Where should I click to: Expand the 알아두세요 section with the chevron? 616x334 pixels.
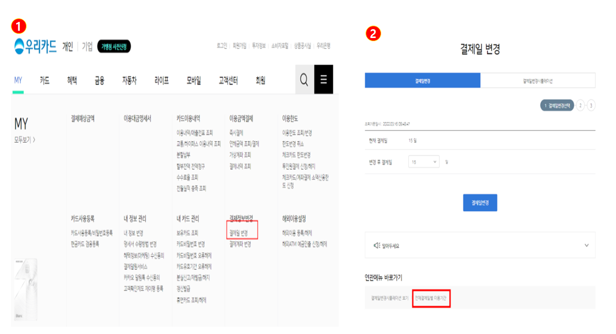pyautogui.click(x=586, y=244)
